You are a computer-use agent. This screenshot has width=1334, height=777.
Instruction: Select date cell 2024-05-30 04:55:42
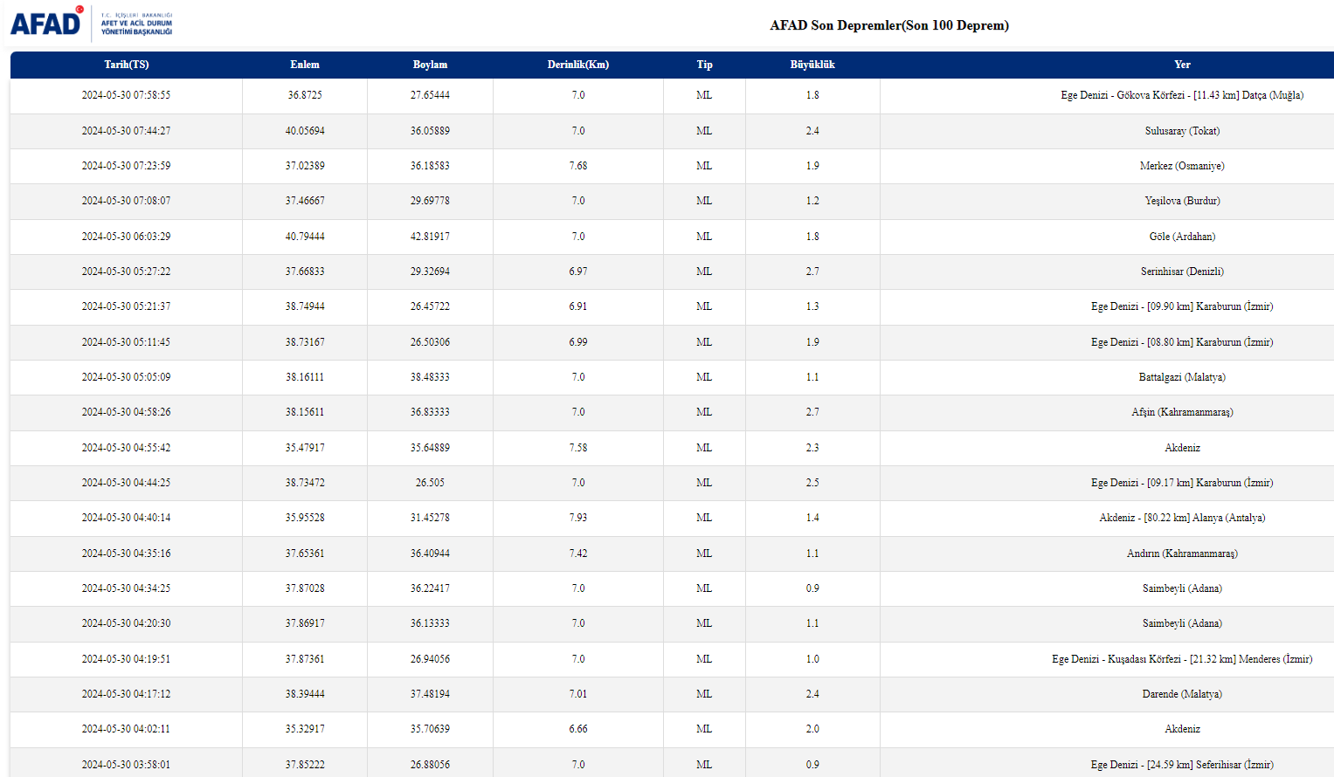[x=127, y=448]
